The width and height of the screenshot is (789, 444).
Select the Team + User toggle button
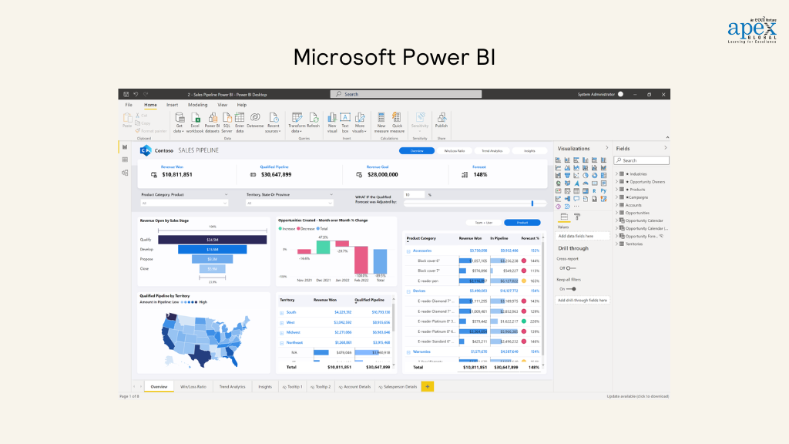484,223
